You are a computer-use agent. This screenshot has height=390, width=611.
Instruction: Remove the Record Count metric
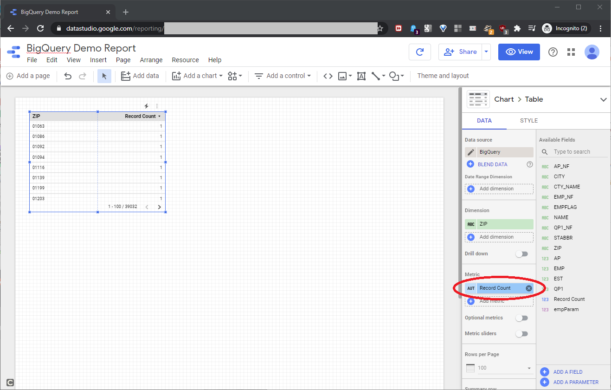[x=529, y=288]
